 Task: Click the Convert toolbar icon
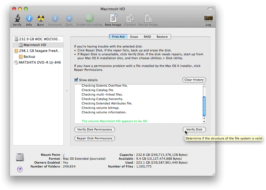pyautogui.click(x=130, y=19)
